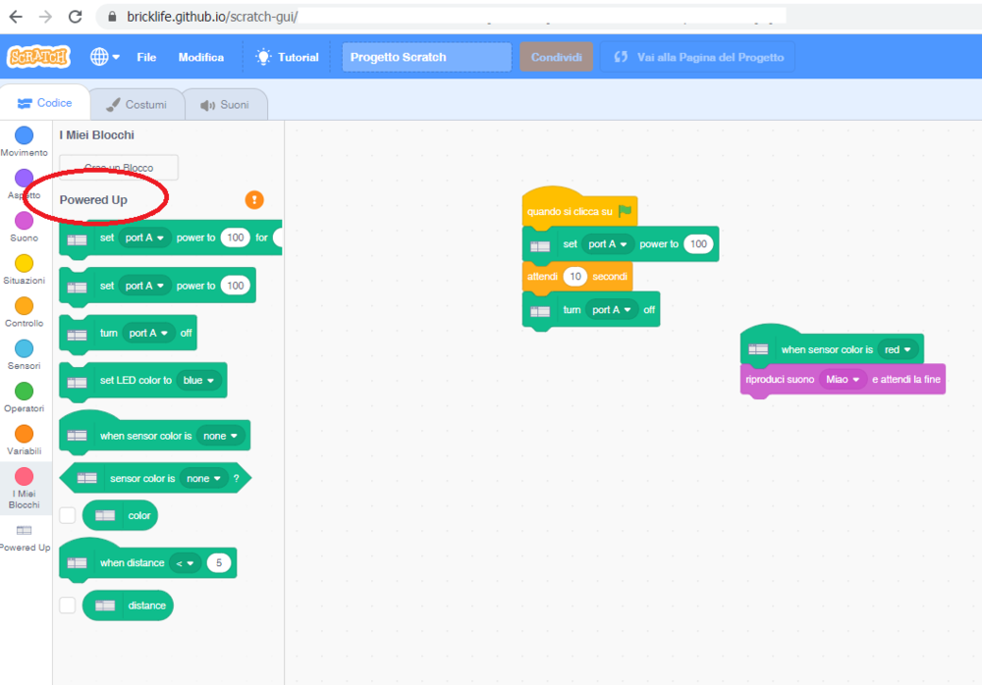
Task: Open port dropdown in palette 'set power for' block
Action: (144, 237)
